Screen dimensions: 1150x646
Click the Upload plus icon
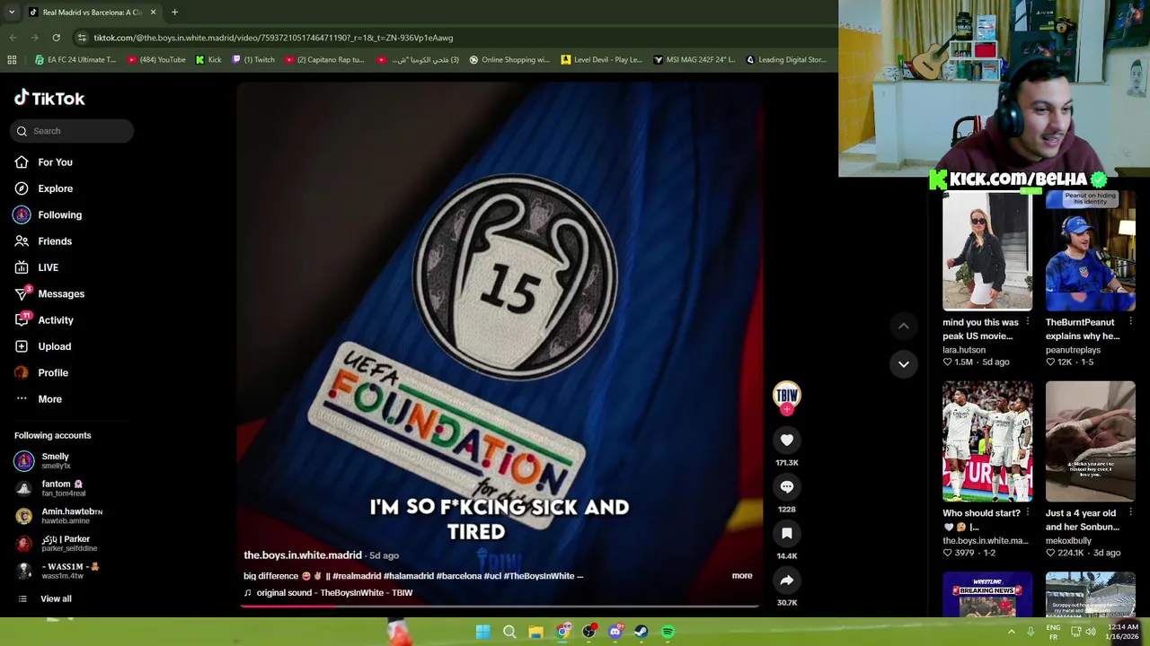pos(22,346)
